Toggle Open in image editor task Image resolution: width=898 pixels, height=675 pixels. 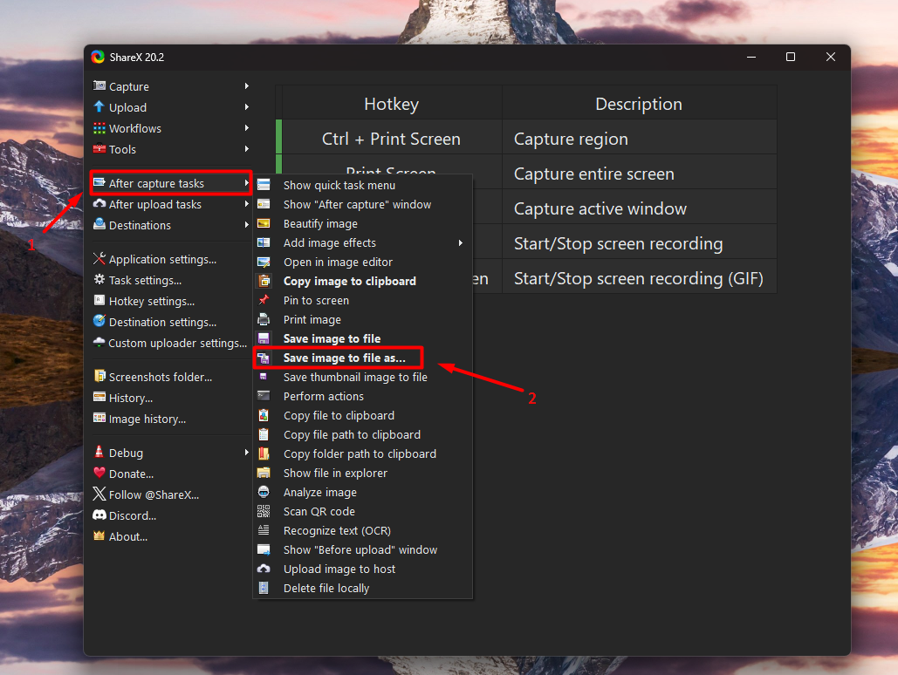pos(362,262)
